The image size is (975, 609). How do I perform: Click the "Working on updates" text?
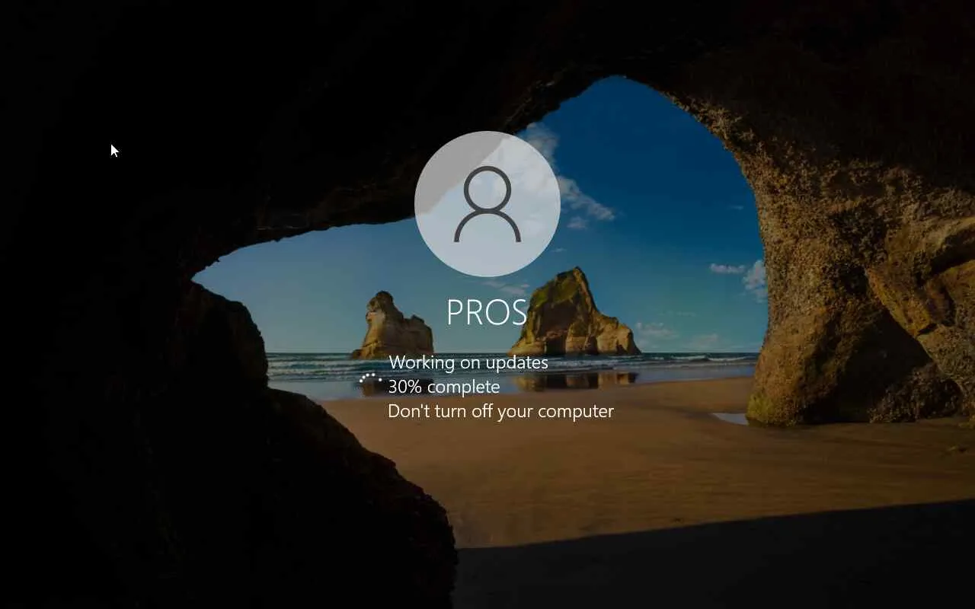click(x=468, y=362)
